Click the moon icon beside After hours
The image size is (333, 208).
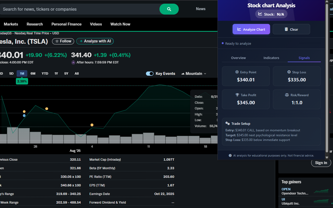[x=73, y=62]
